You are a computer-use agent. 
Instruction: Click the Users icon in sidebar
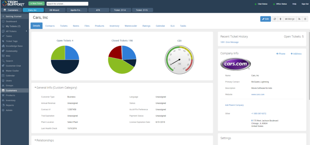click(3, 81)
